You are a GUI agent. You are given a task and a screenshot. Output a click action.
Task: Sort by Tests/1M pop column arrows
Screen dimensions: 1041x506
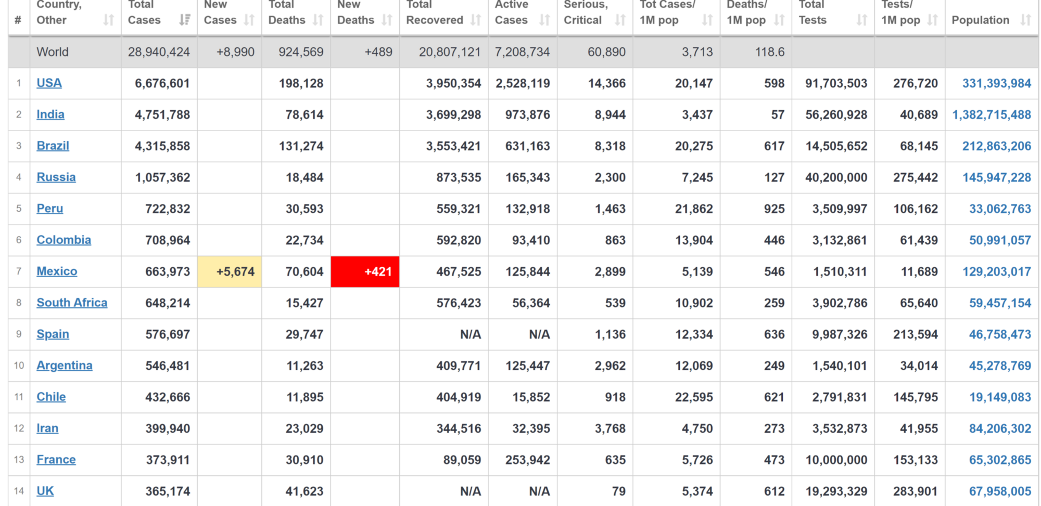[932, 20]
